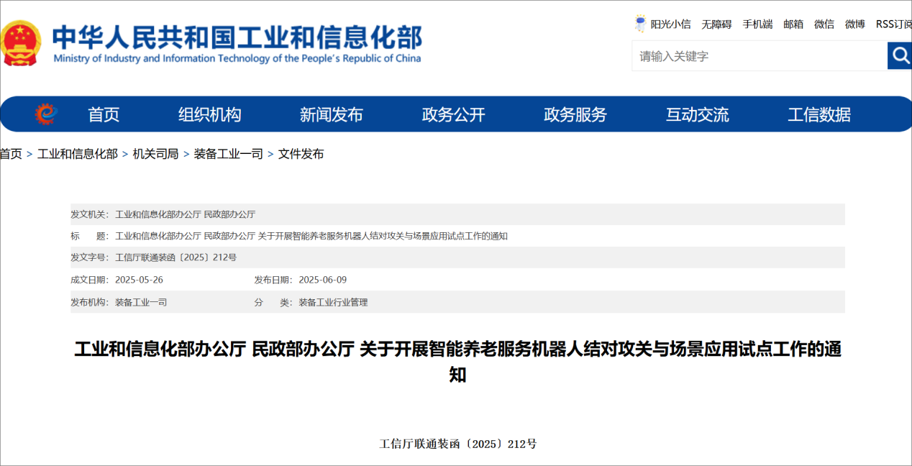Select the 成文日期 value 2025-05-26

click(x=139, y=280)
